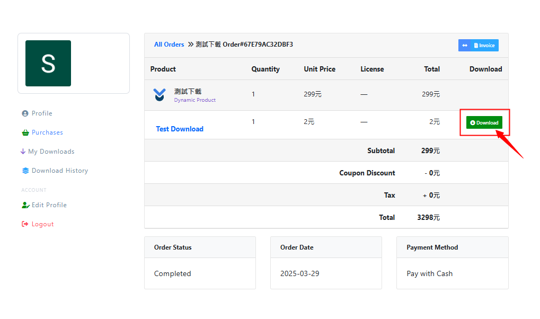Select the order number text in breadcrumb

point(258,45)
